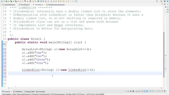The image size is (169, 95).
Task: Click the Pin Editor toolbar icon
Action: (76, 1)
